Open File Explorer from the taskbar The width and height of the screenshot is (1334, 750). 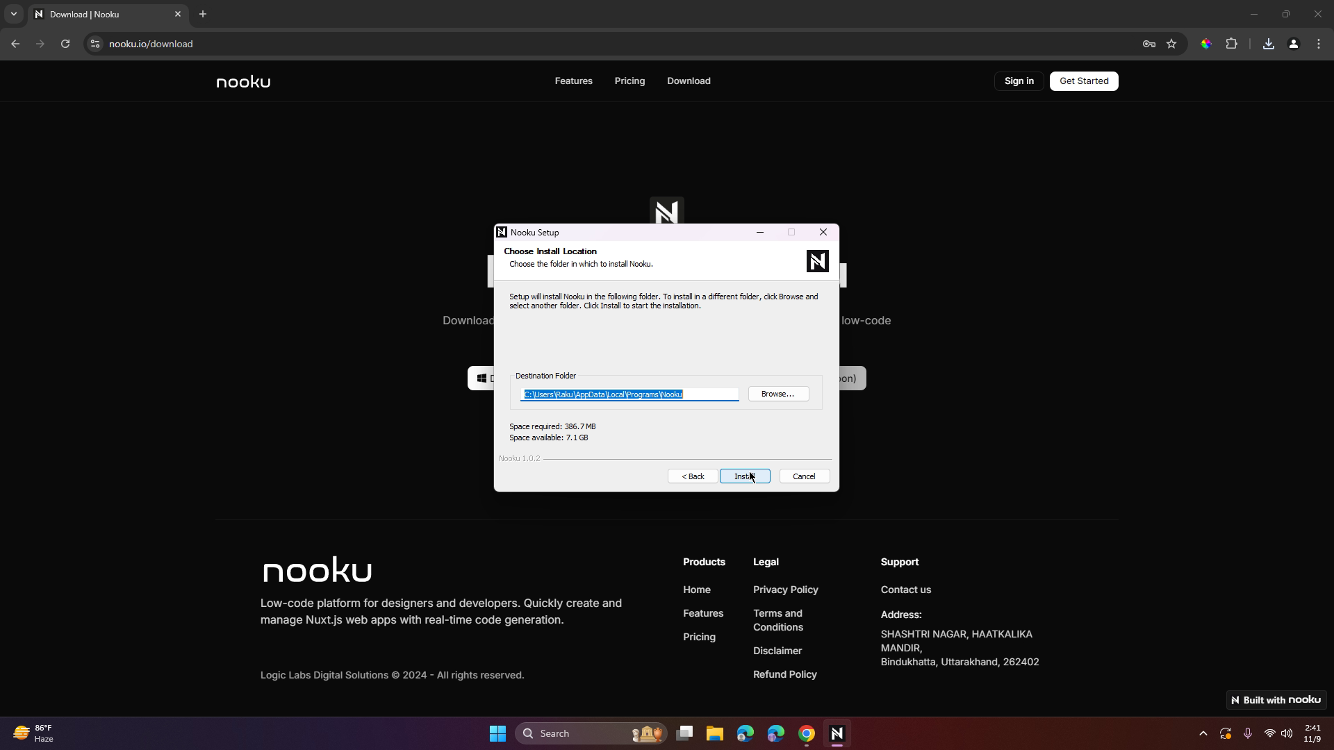pos(714,733)
